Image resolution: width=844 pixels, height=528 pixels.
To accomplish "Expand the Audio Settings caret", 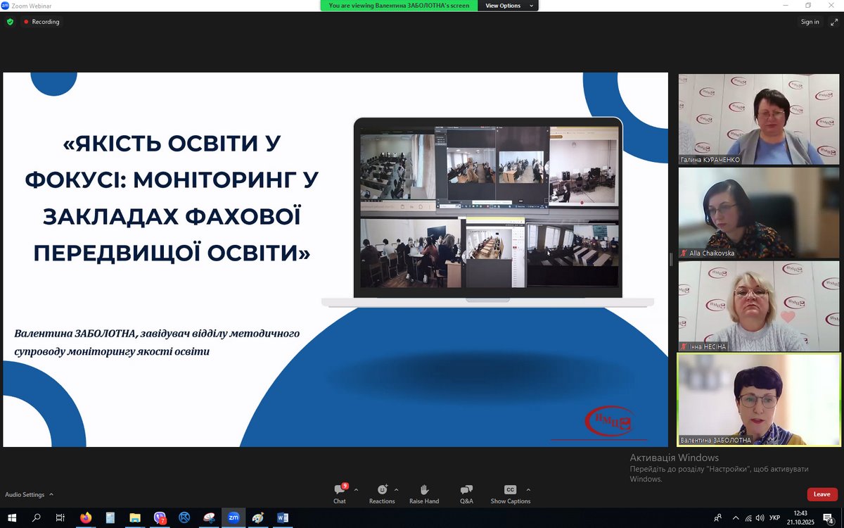I will 51,495.
